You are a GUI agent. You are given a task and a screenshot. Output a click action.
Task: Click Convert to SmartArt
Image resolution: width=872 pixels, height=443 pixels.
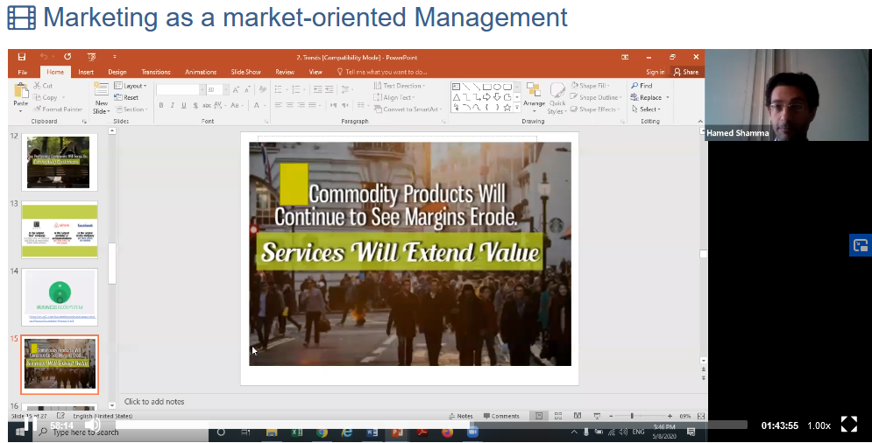coord(408,109)
